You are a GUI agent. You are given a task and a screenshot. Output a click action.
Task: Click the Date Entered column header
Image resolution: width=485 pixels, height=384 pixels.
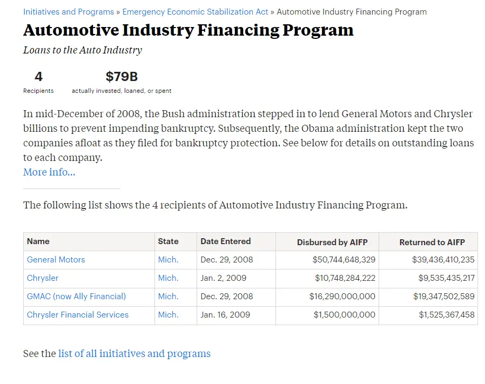[x=226, y=241]
